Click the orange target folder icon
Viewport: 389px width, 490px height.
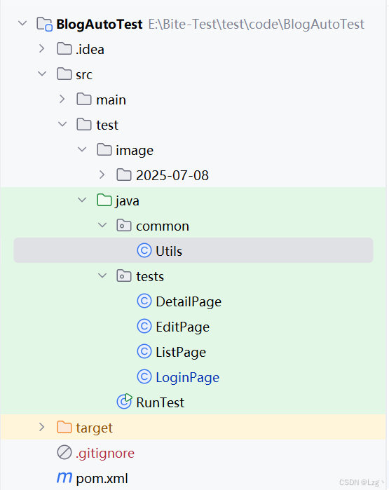64,427
